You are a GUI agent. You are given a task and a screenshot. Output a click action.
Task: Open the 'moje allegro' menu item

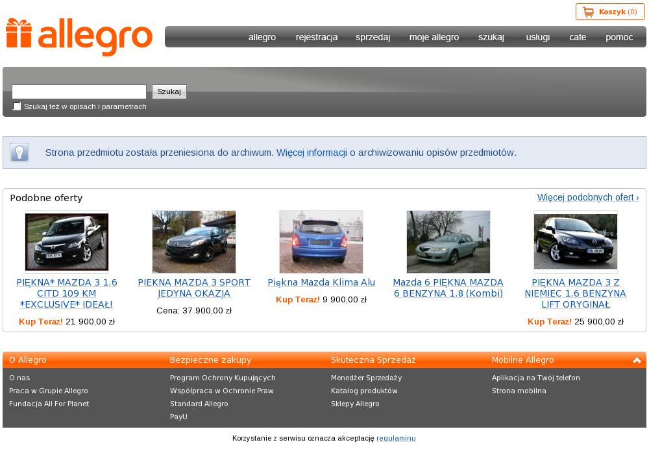click(434, 37)
